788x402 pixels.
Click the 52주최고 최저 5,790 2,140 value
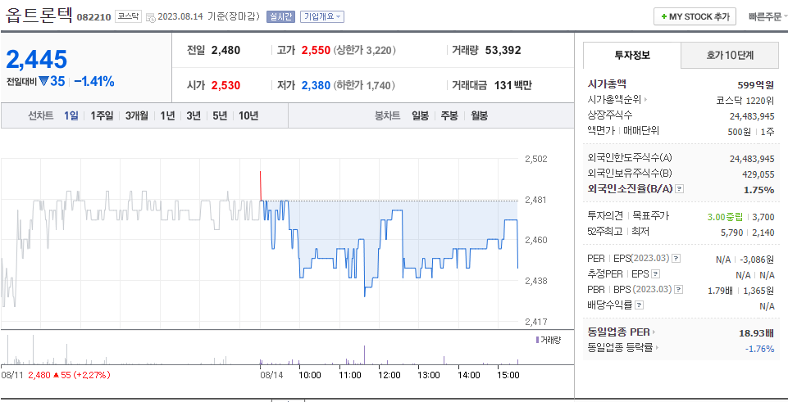[x=748, y=232]
